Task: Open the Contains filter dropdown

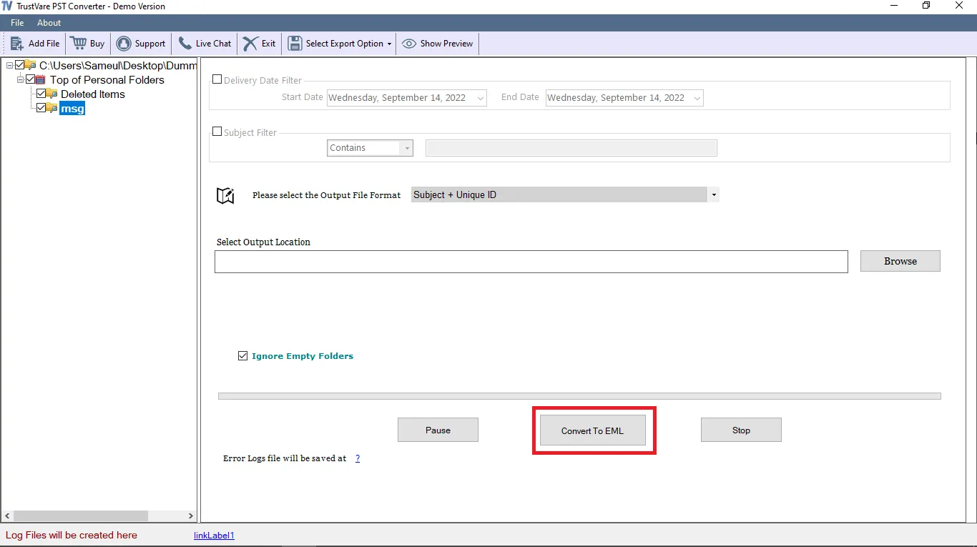Action: coord(407,148)
